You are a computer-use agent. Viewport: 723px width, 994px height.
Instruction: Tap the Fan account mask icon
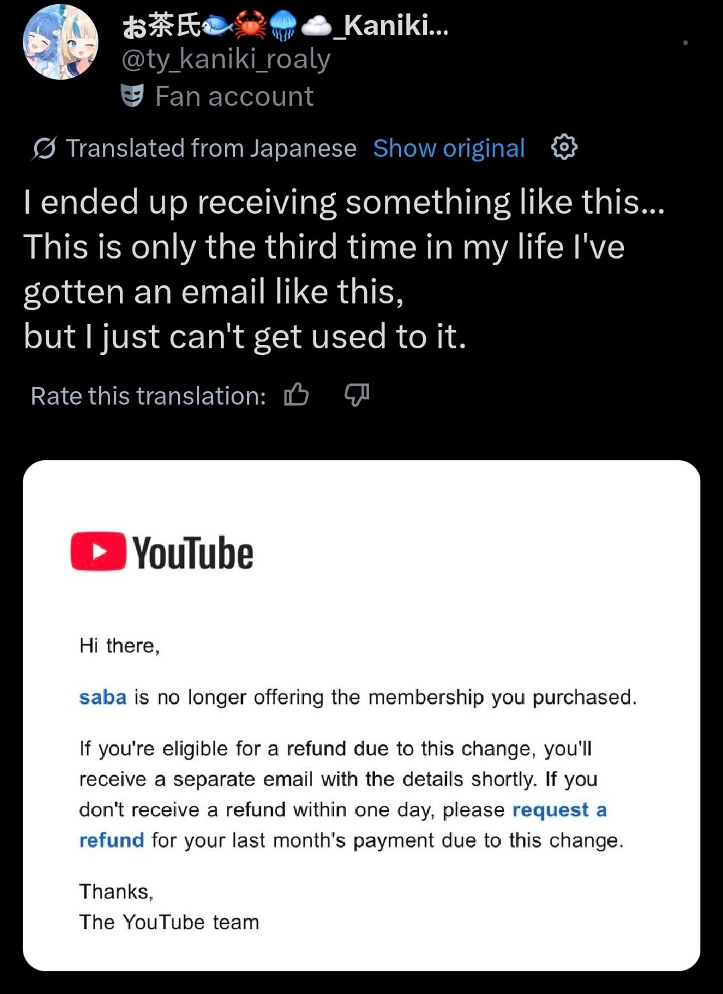133,96
